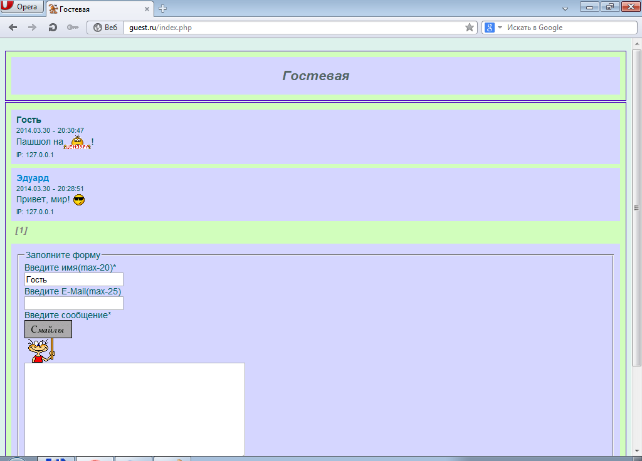642x461 pixels.
Task: Click the vertical scrollbar thumb
Action: (637, 208)
